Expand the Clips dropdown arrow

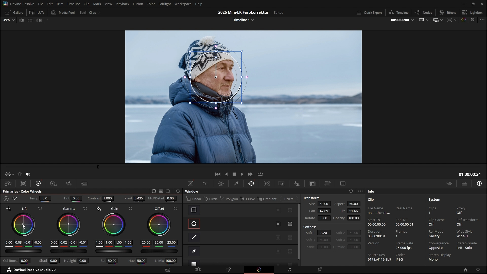99,13
